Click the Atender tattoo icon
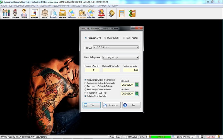The image size is (223, 139). [45, 13]
